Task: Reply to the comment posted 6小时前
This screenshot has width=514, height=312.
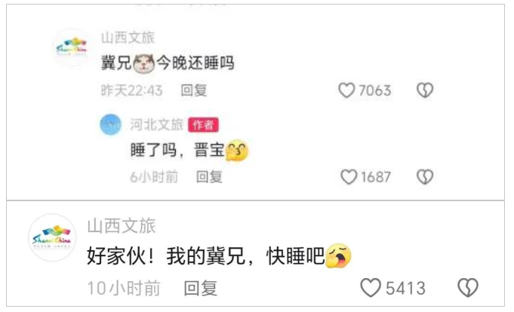Action: pyautogui.click(x=209, y=177)
